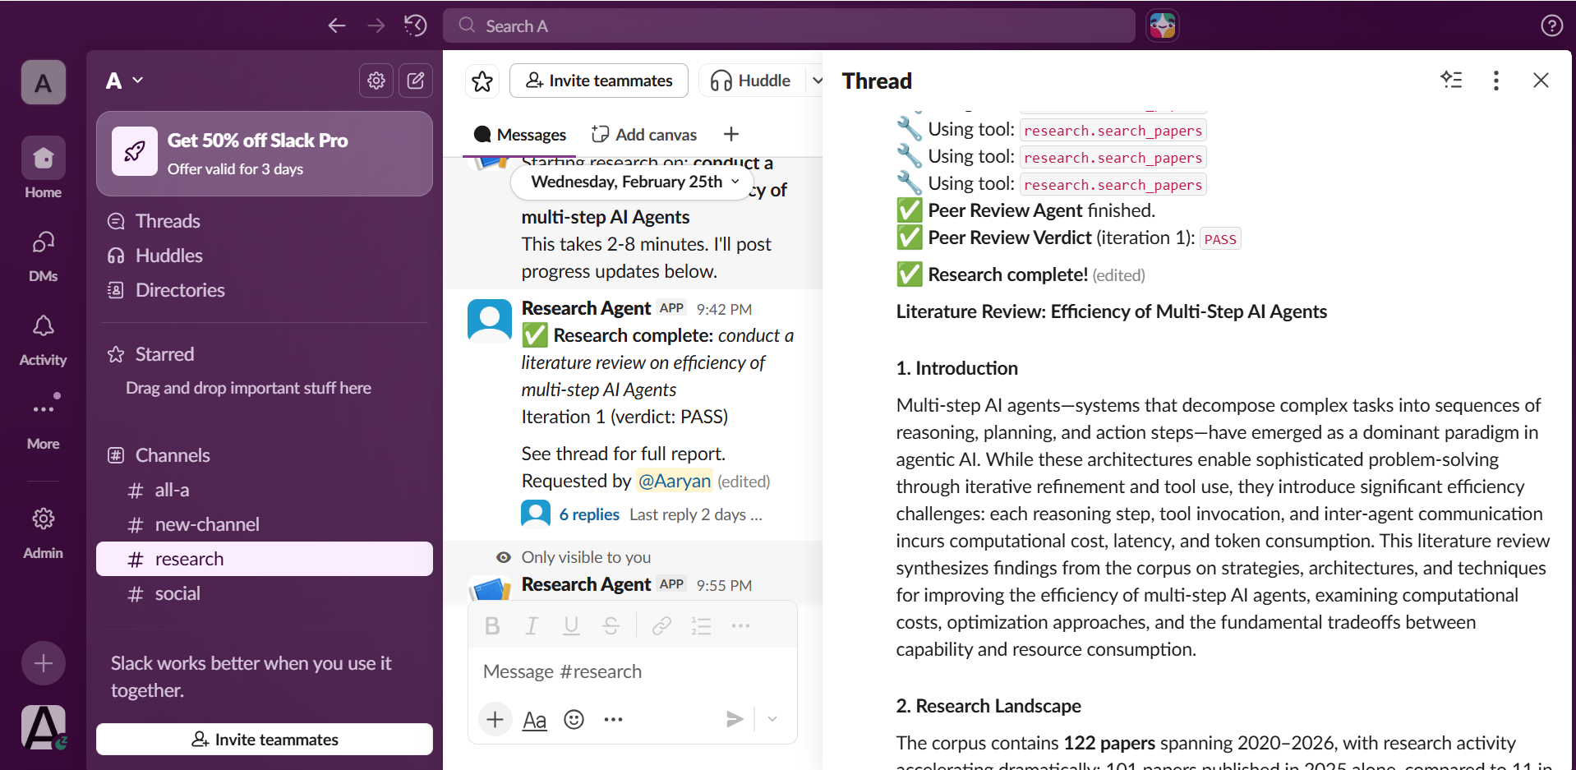Select workspace A avatar in the rail
Image resolution: width=1576 pixels, height=770 pixels.
[x=43, y=82]
